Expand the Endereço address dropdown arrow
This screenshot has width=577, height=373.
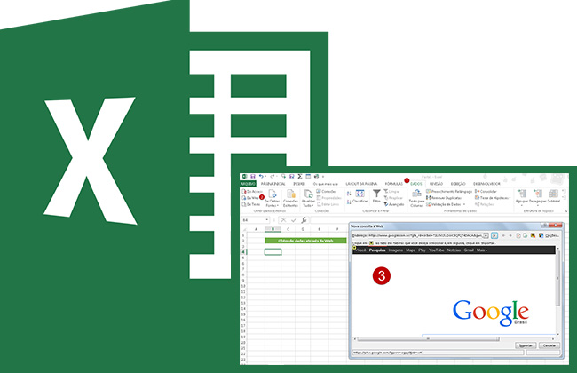(x=486, y=235)
